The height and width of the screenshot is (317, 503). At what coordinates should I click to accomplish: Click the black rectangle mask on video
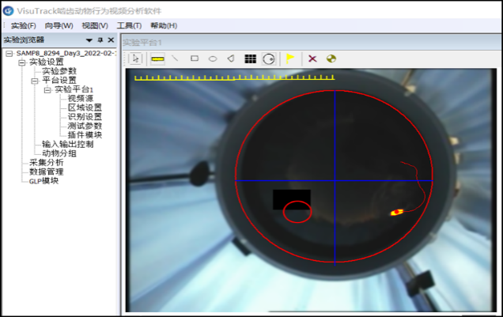(292, 199)
